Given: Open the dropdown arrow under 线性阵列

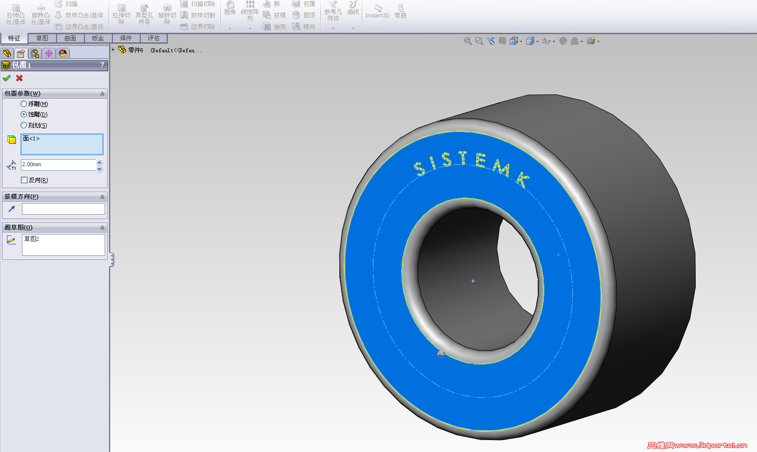Looking at the screenshot, I should 250,28.
